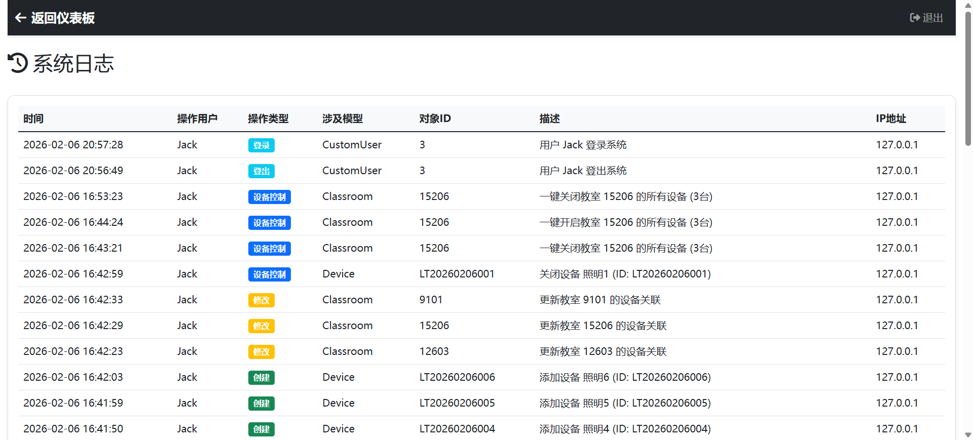Image resolution: width=973 pixels, height=440 pixels.
Task: Click Device model in 16:42:03 row
Action: (339, 377)
